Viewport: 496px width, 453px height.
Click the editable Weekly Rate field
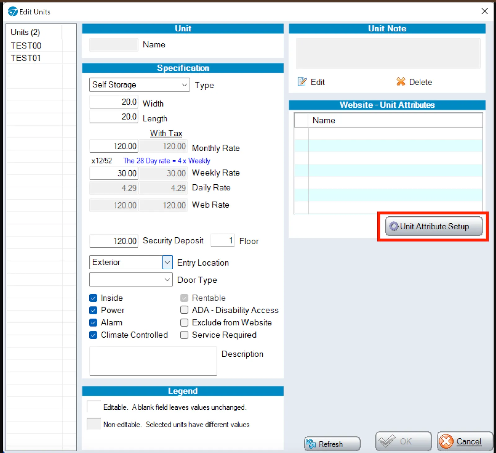(114, 173)
